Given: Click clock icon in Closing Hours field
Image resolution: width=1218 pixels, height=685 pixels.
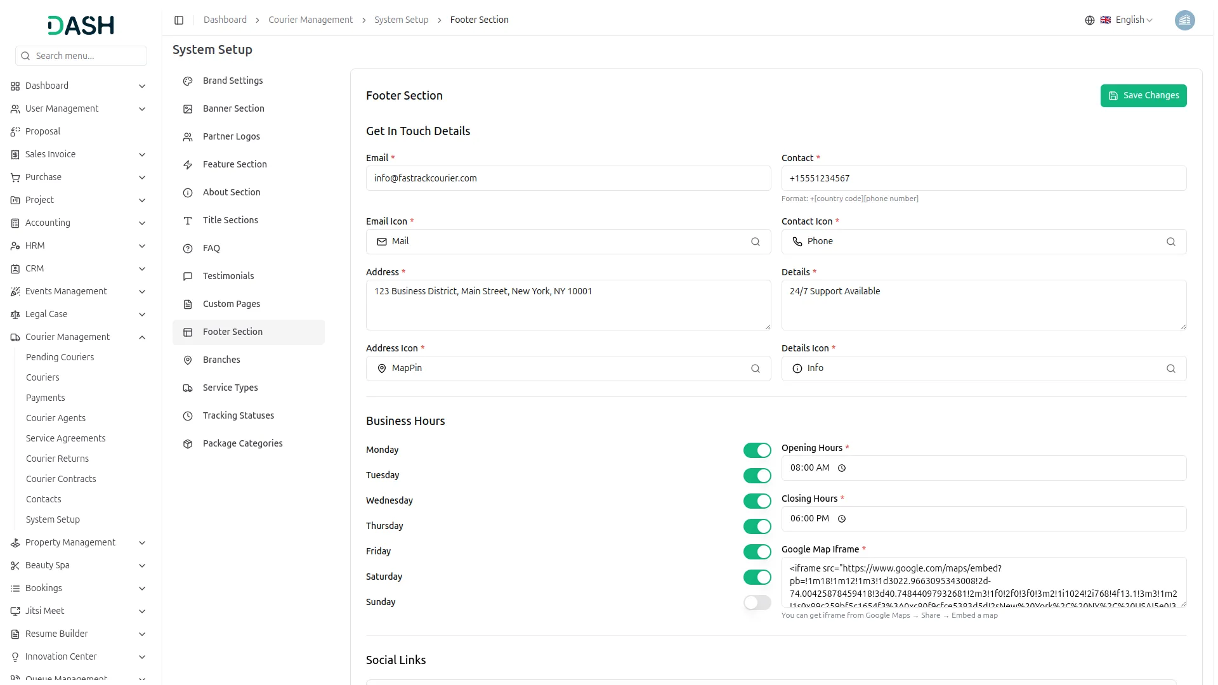Looking at the screenshot, I should (842, 519).
